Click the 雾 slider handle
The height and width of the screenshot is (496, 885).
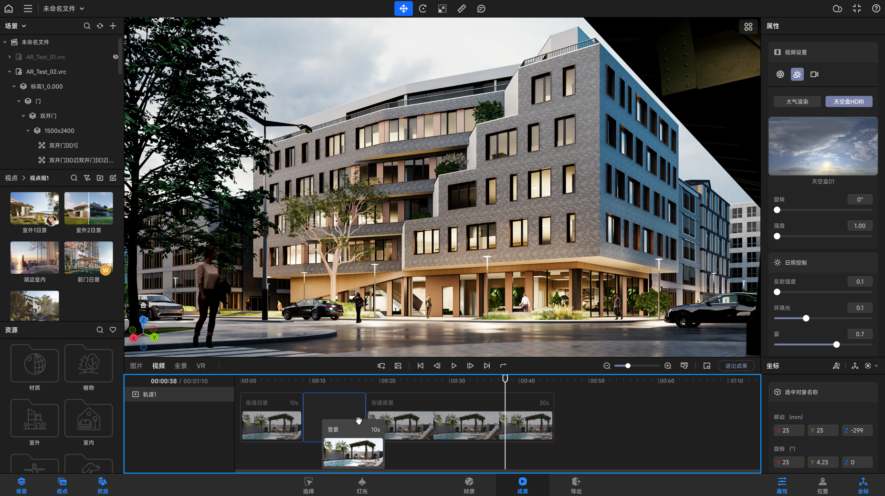(x=836, y=344)
